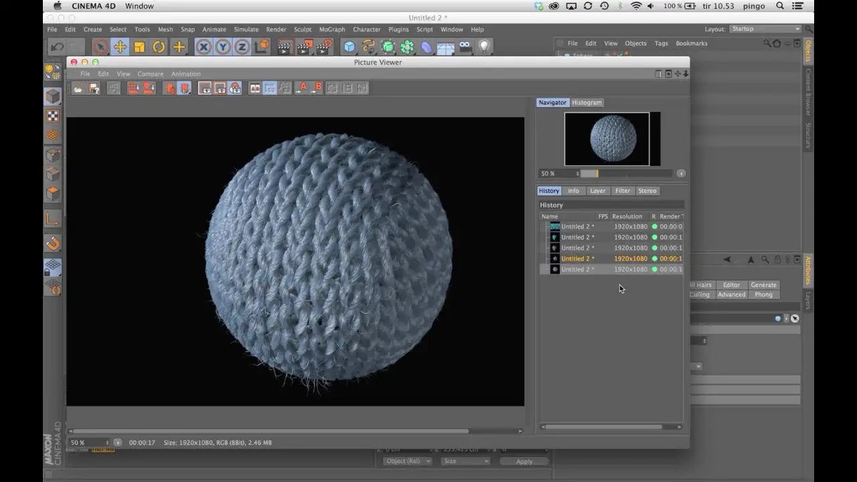The image size is (857, 482).
Task: Open the Layout Startup dropdown
Action: coord(765,29)
